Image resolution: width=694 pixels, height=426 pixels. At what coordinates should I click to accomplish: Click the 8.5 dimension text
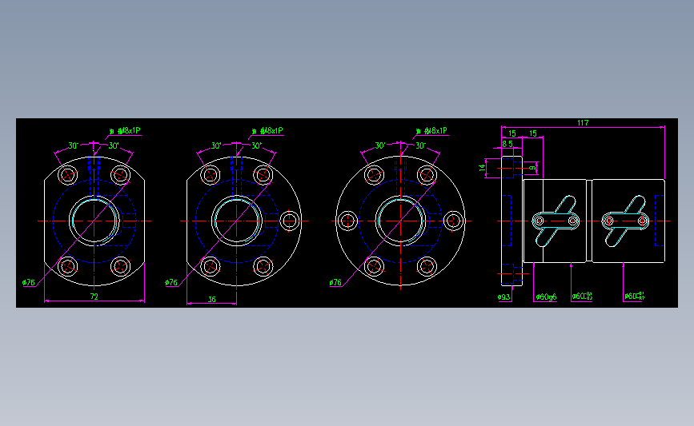[x=507, y=144]
